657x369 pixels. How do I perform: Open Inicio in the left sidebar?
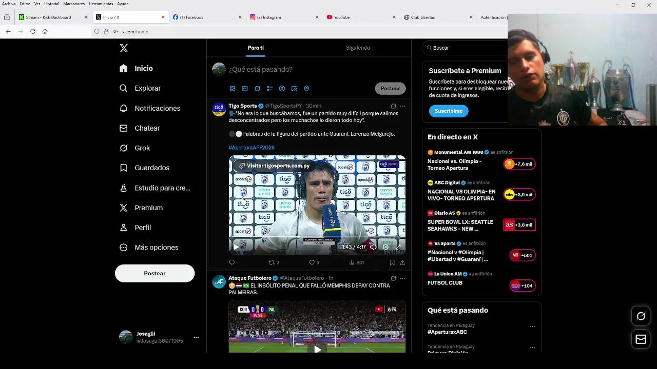point(136,68)
